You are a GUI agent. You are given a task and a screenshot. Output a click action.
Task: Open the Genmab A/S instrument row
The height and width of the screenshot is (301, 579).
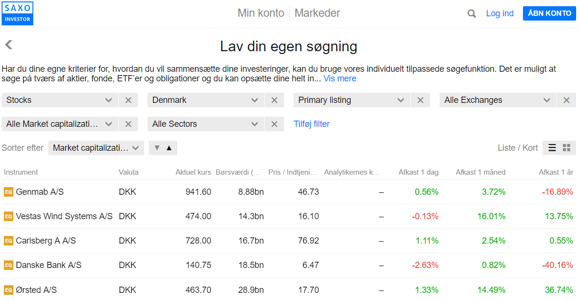[x=289, y=192]
